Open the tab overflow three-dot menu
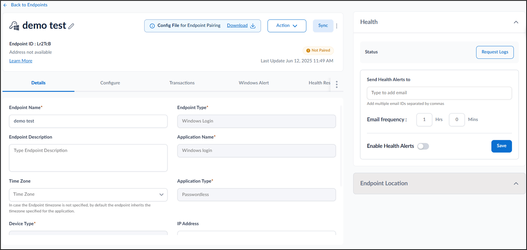This screenshot has height=250, width=527. (337, 84)
